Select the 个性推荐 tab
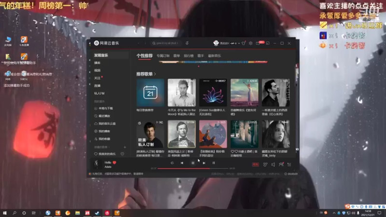 144,56
